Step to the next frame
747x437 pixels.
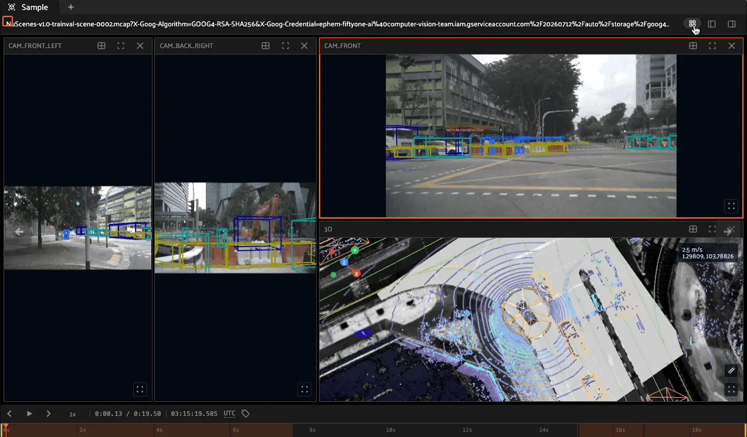coord(49,414)
